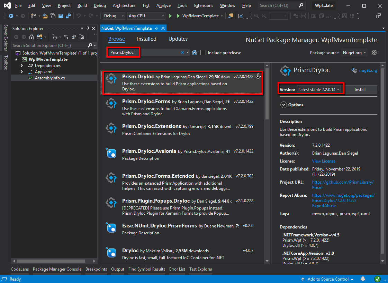This screenshot has width=388, height=283.
Task: Select AssemblyInfo.cs in Solution Explorer
Action: click(x=50, y=78)
